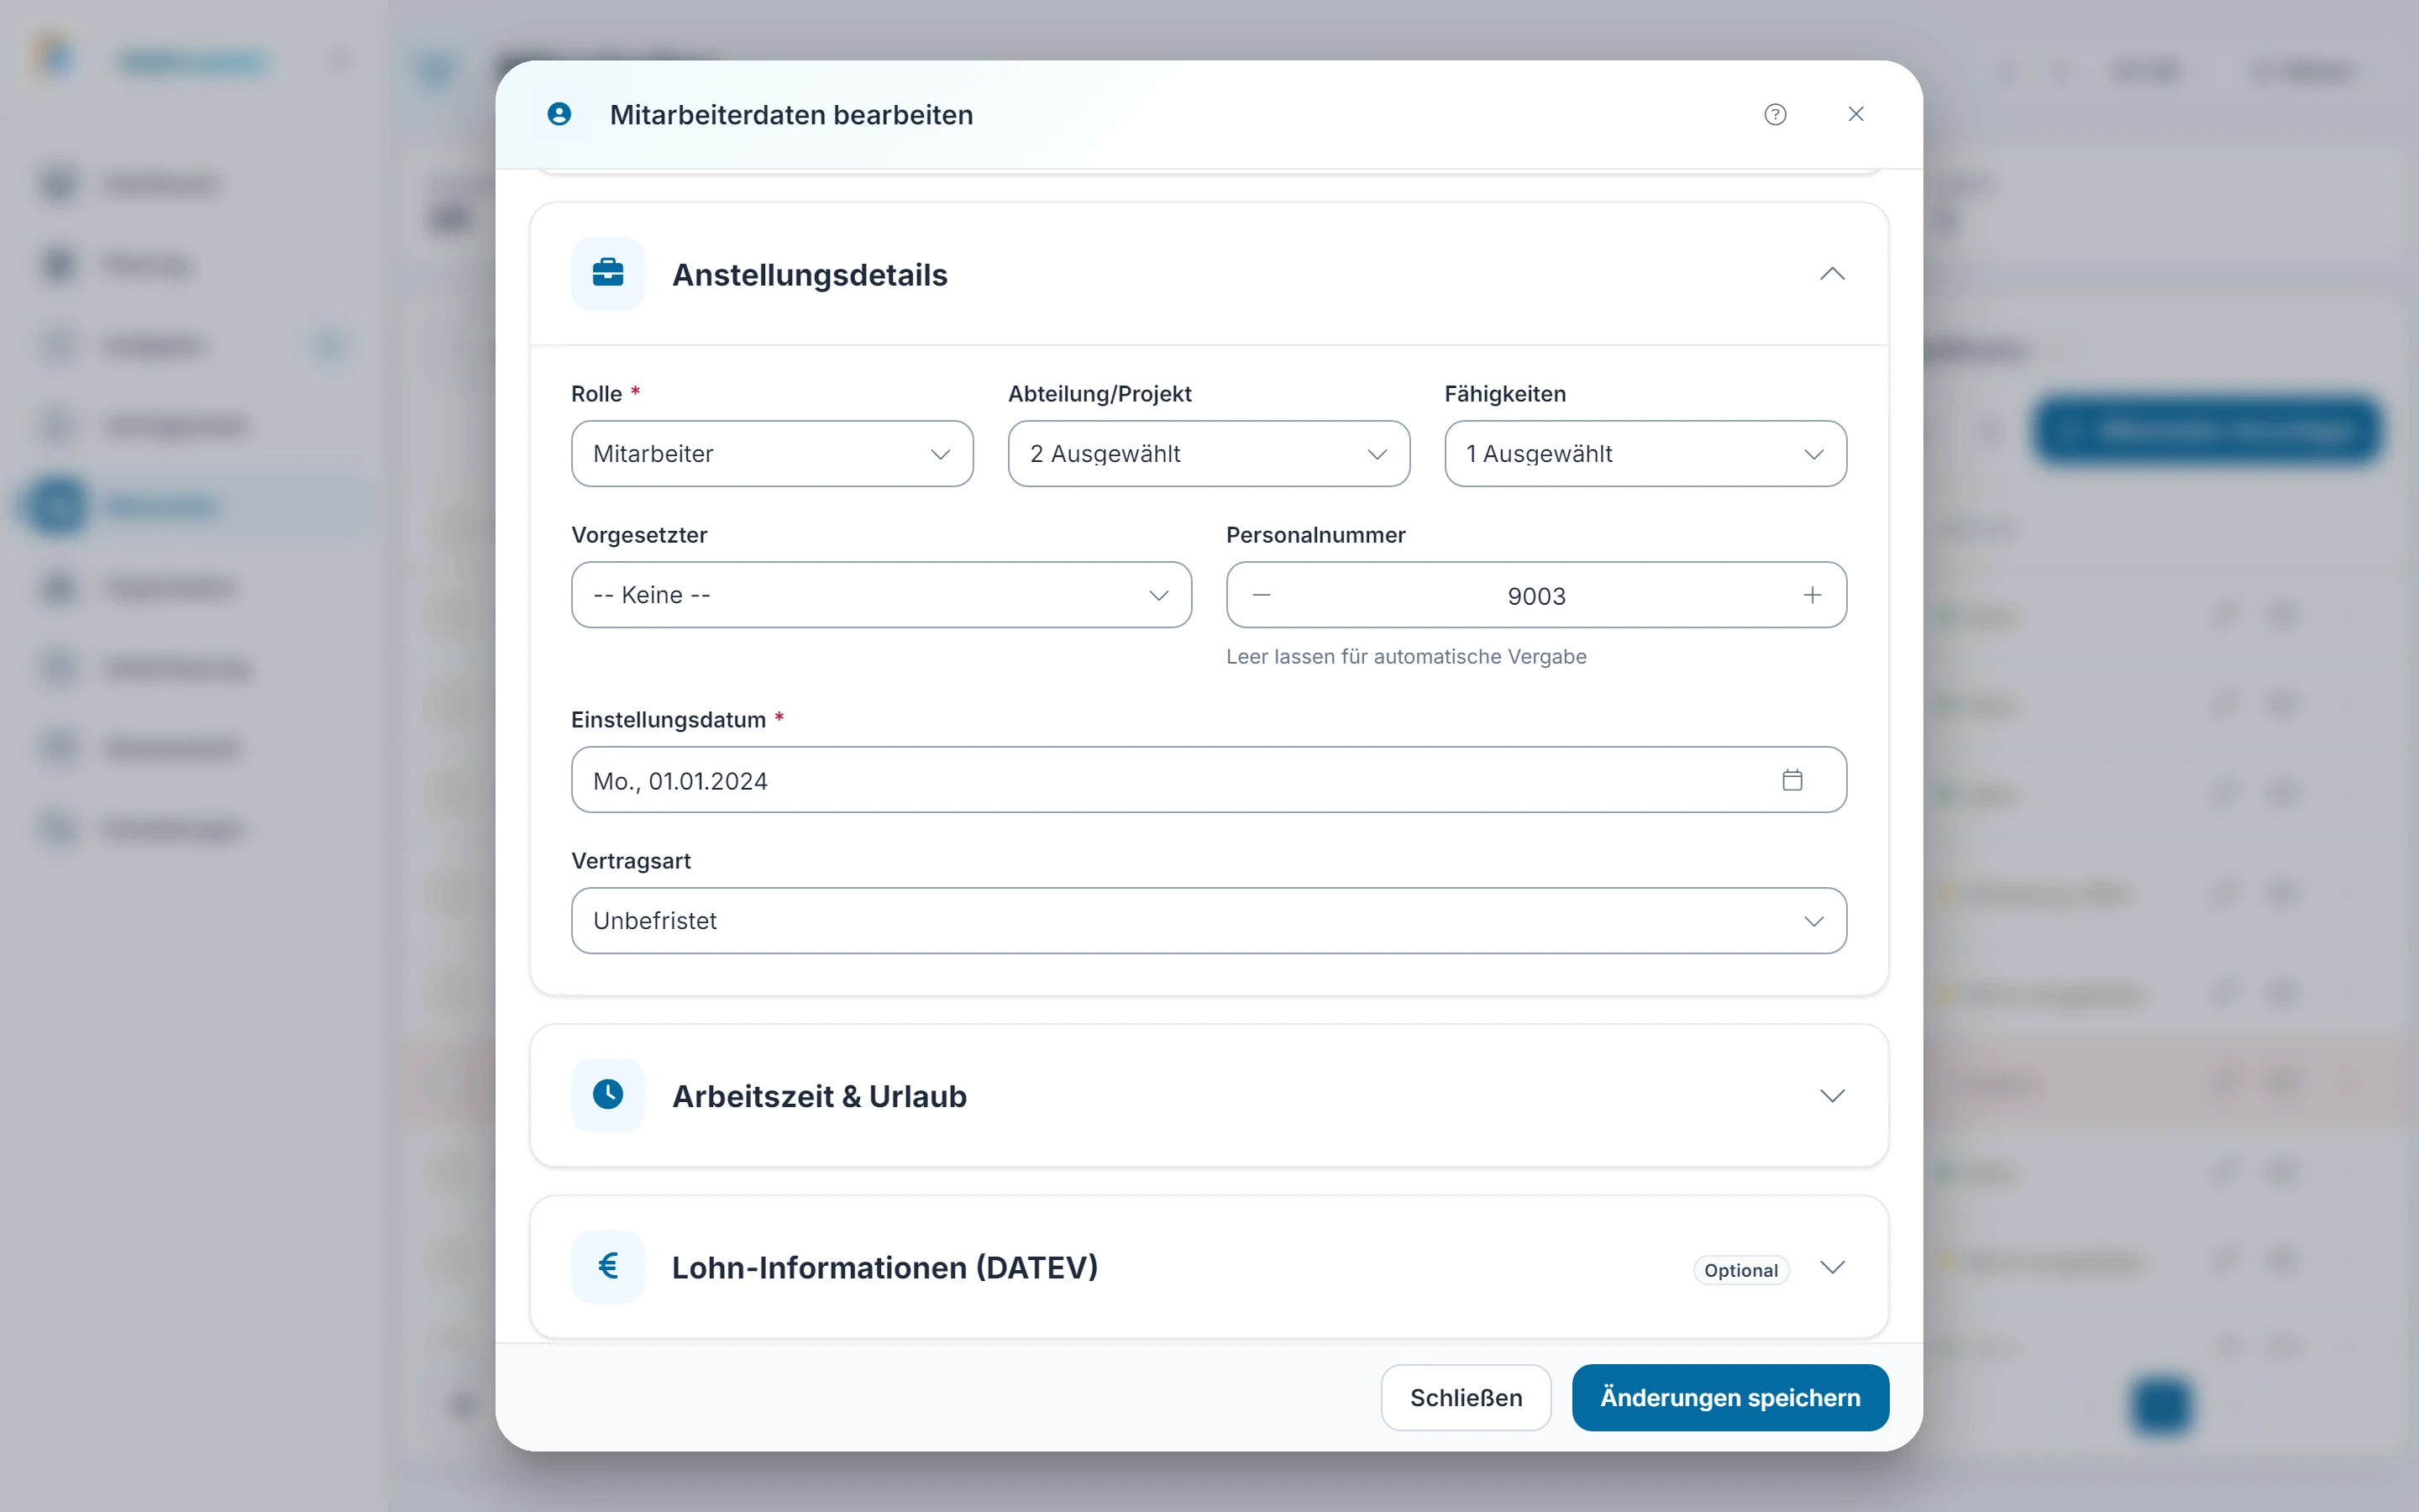2419x1512 pixels.
Task: Click Änderungen speichern button
Action: click(x=1729, y=1396)
